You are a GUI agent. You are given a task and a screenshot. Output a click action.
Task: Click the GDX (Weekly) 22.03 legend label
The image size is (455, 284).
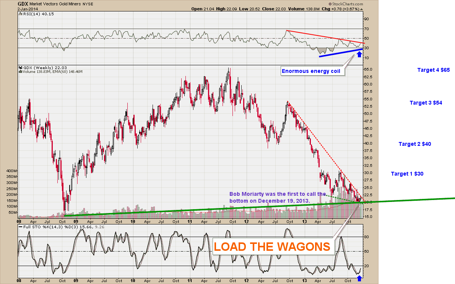[x=45, y=68]
